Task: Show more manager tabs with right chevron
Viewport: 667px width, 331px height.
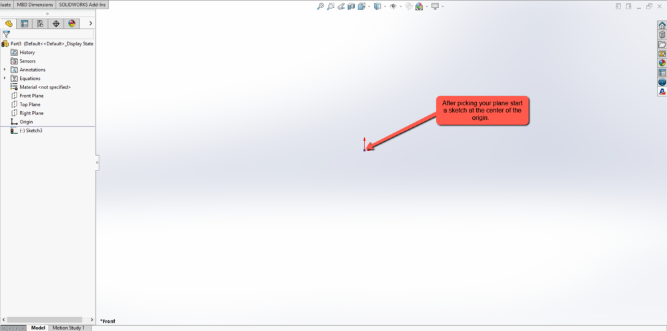Action: (x=91, y=23)
